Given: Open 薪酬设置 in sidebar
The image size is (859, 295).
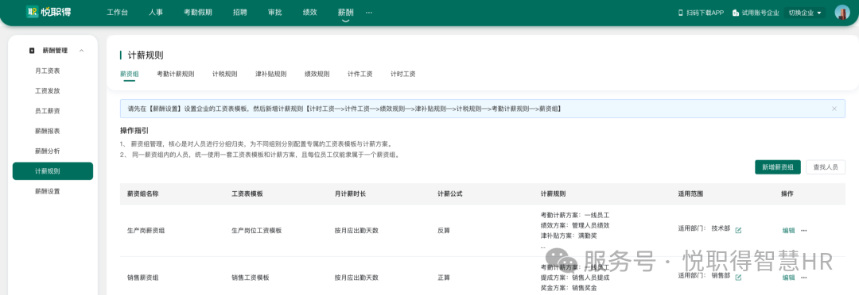Looking at the screenshot, I should 47,191.
